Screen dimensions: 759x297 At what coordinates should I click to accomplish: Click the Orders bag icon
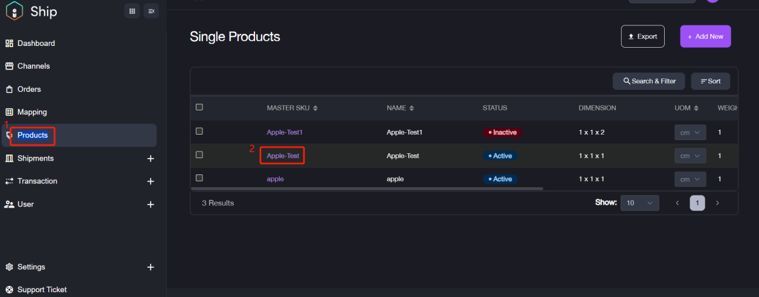click(x=9, y=89)
